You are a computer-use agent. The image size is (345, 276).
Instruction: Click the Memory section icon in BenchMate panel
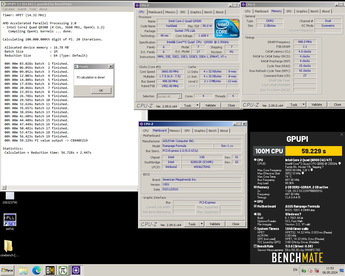[255, 187]
